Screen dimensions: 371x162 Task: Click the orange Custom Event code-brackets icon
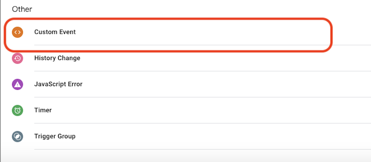pos(17,32)
